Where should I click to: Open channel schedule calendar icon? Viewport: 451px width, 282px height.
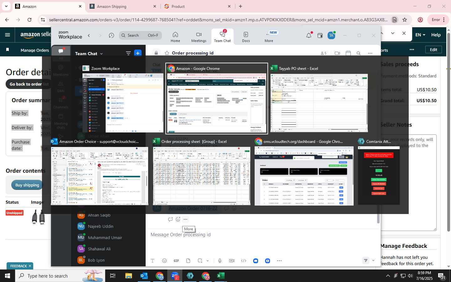click(x=348, y=53)
